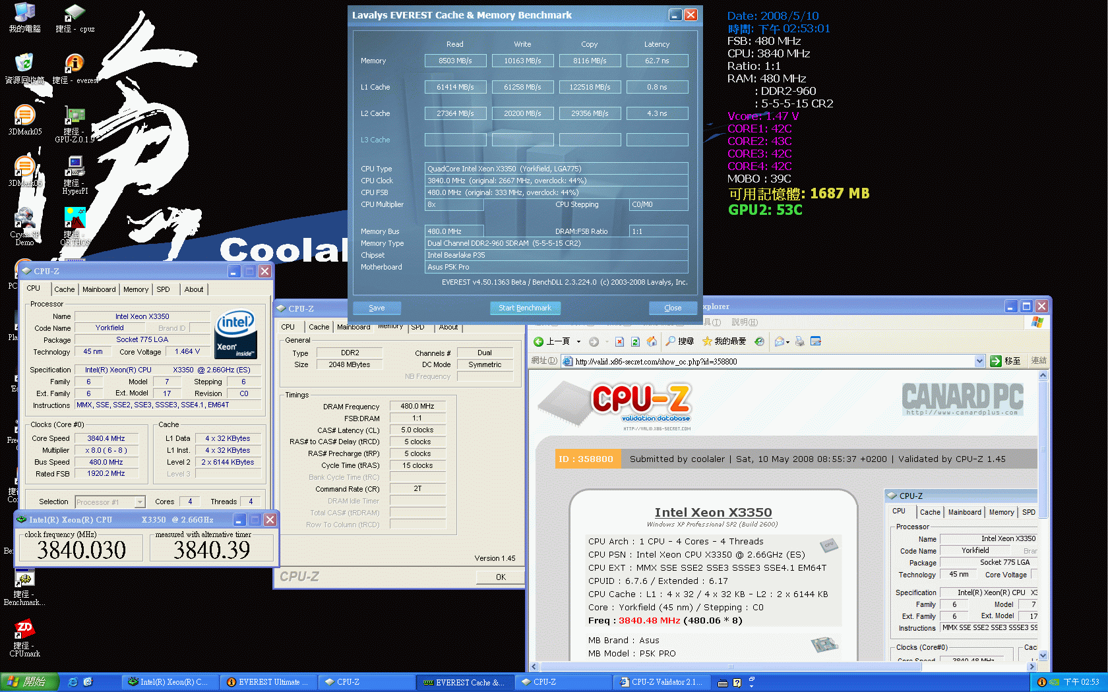
Task: Click the 3840.030 clock frequency readout
Action: point(81,550)
